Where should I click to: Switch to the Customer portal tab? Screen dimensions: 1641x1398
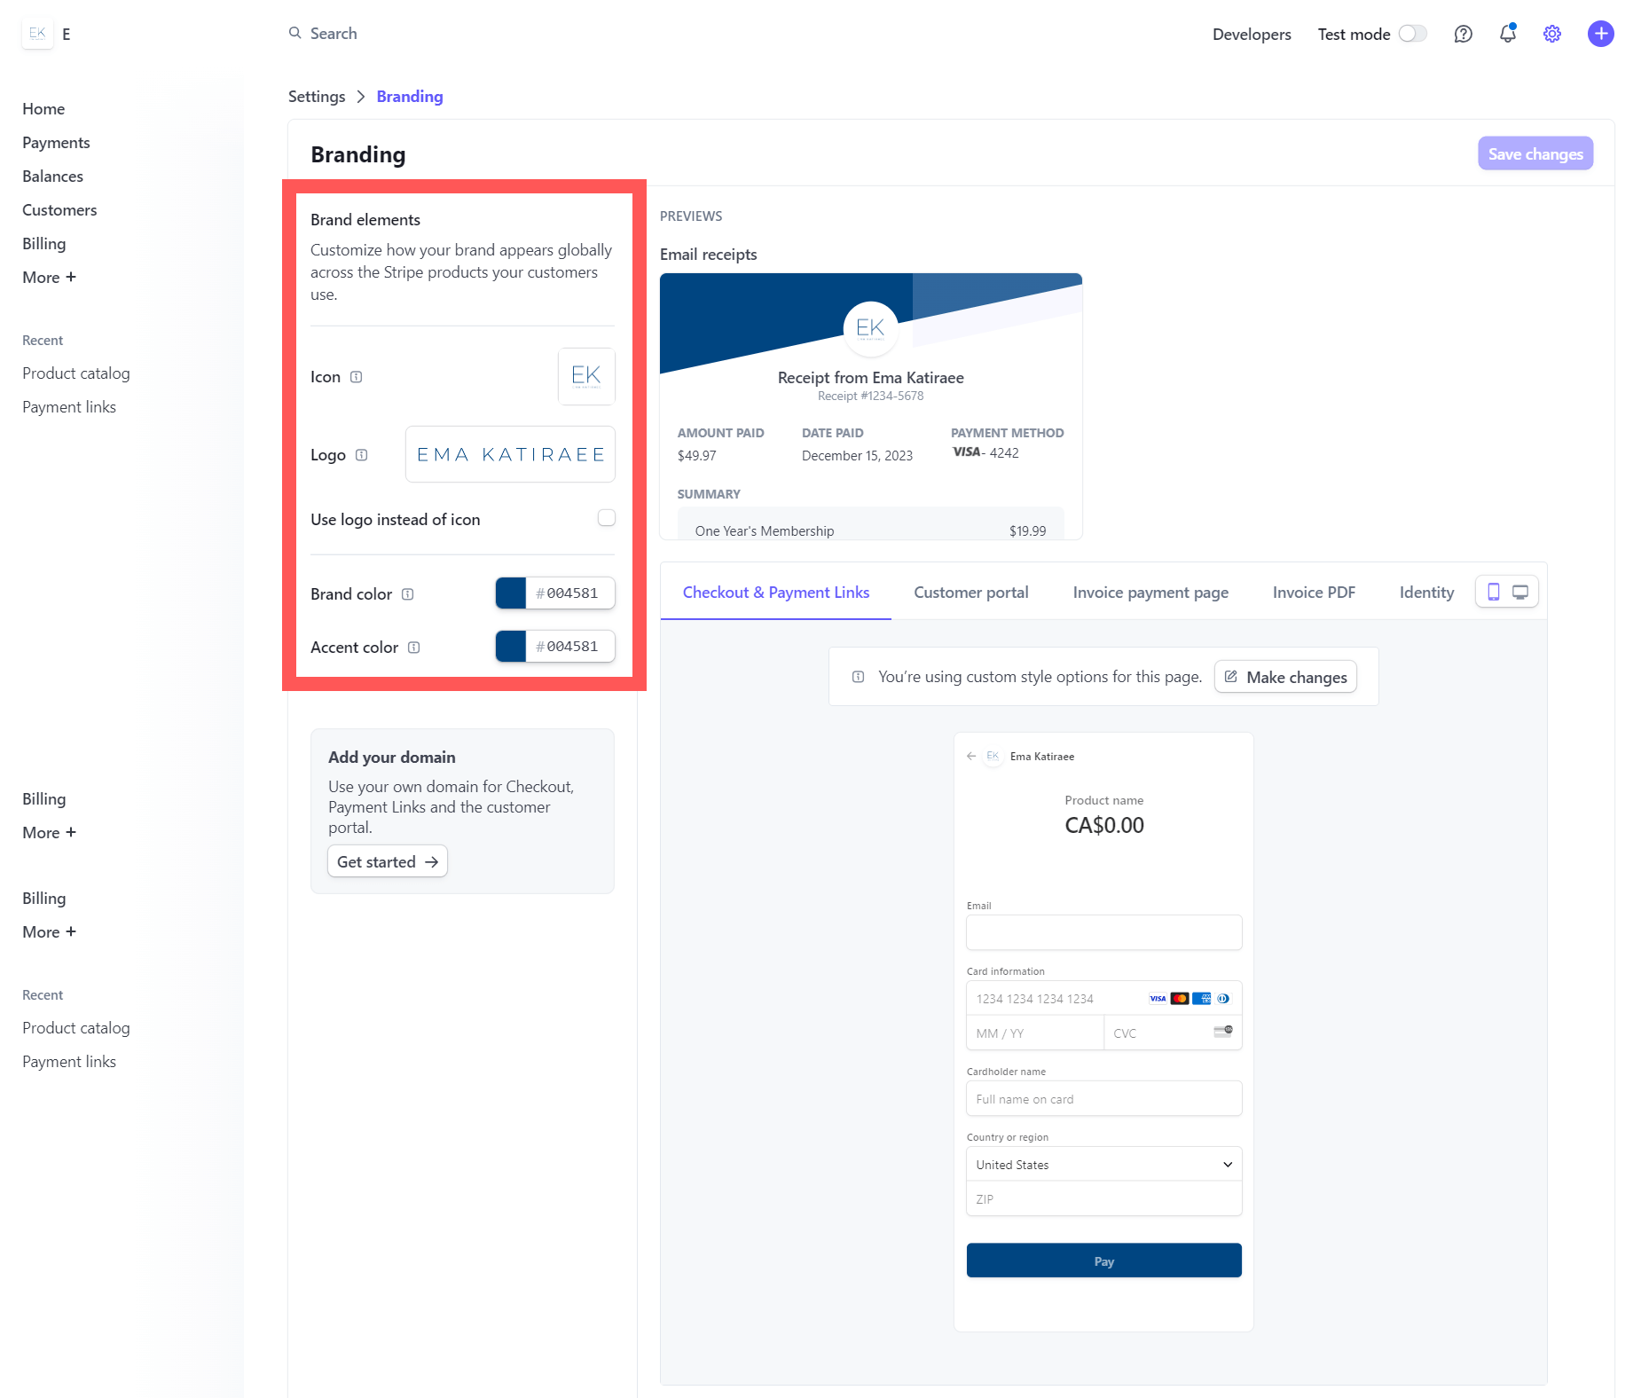(x=970, y=592)
